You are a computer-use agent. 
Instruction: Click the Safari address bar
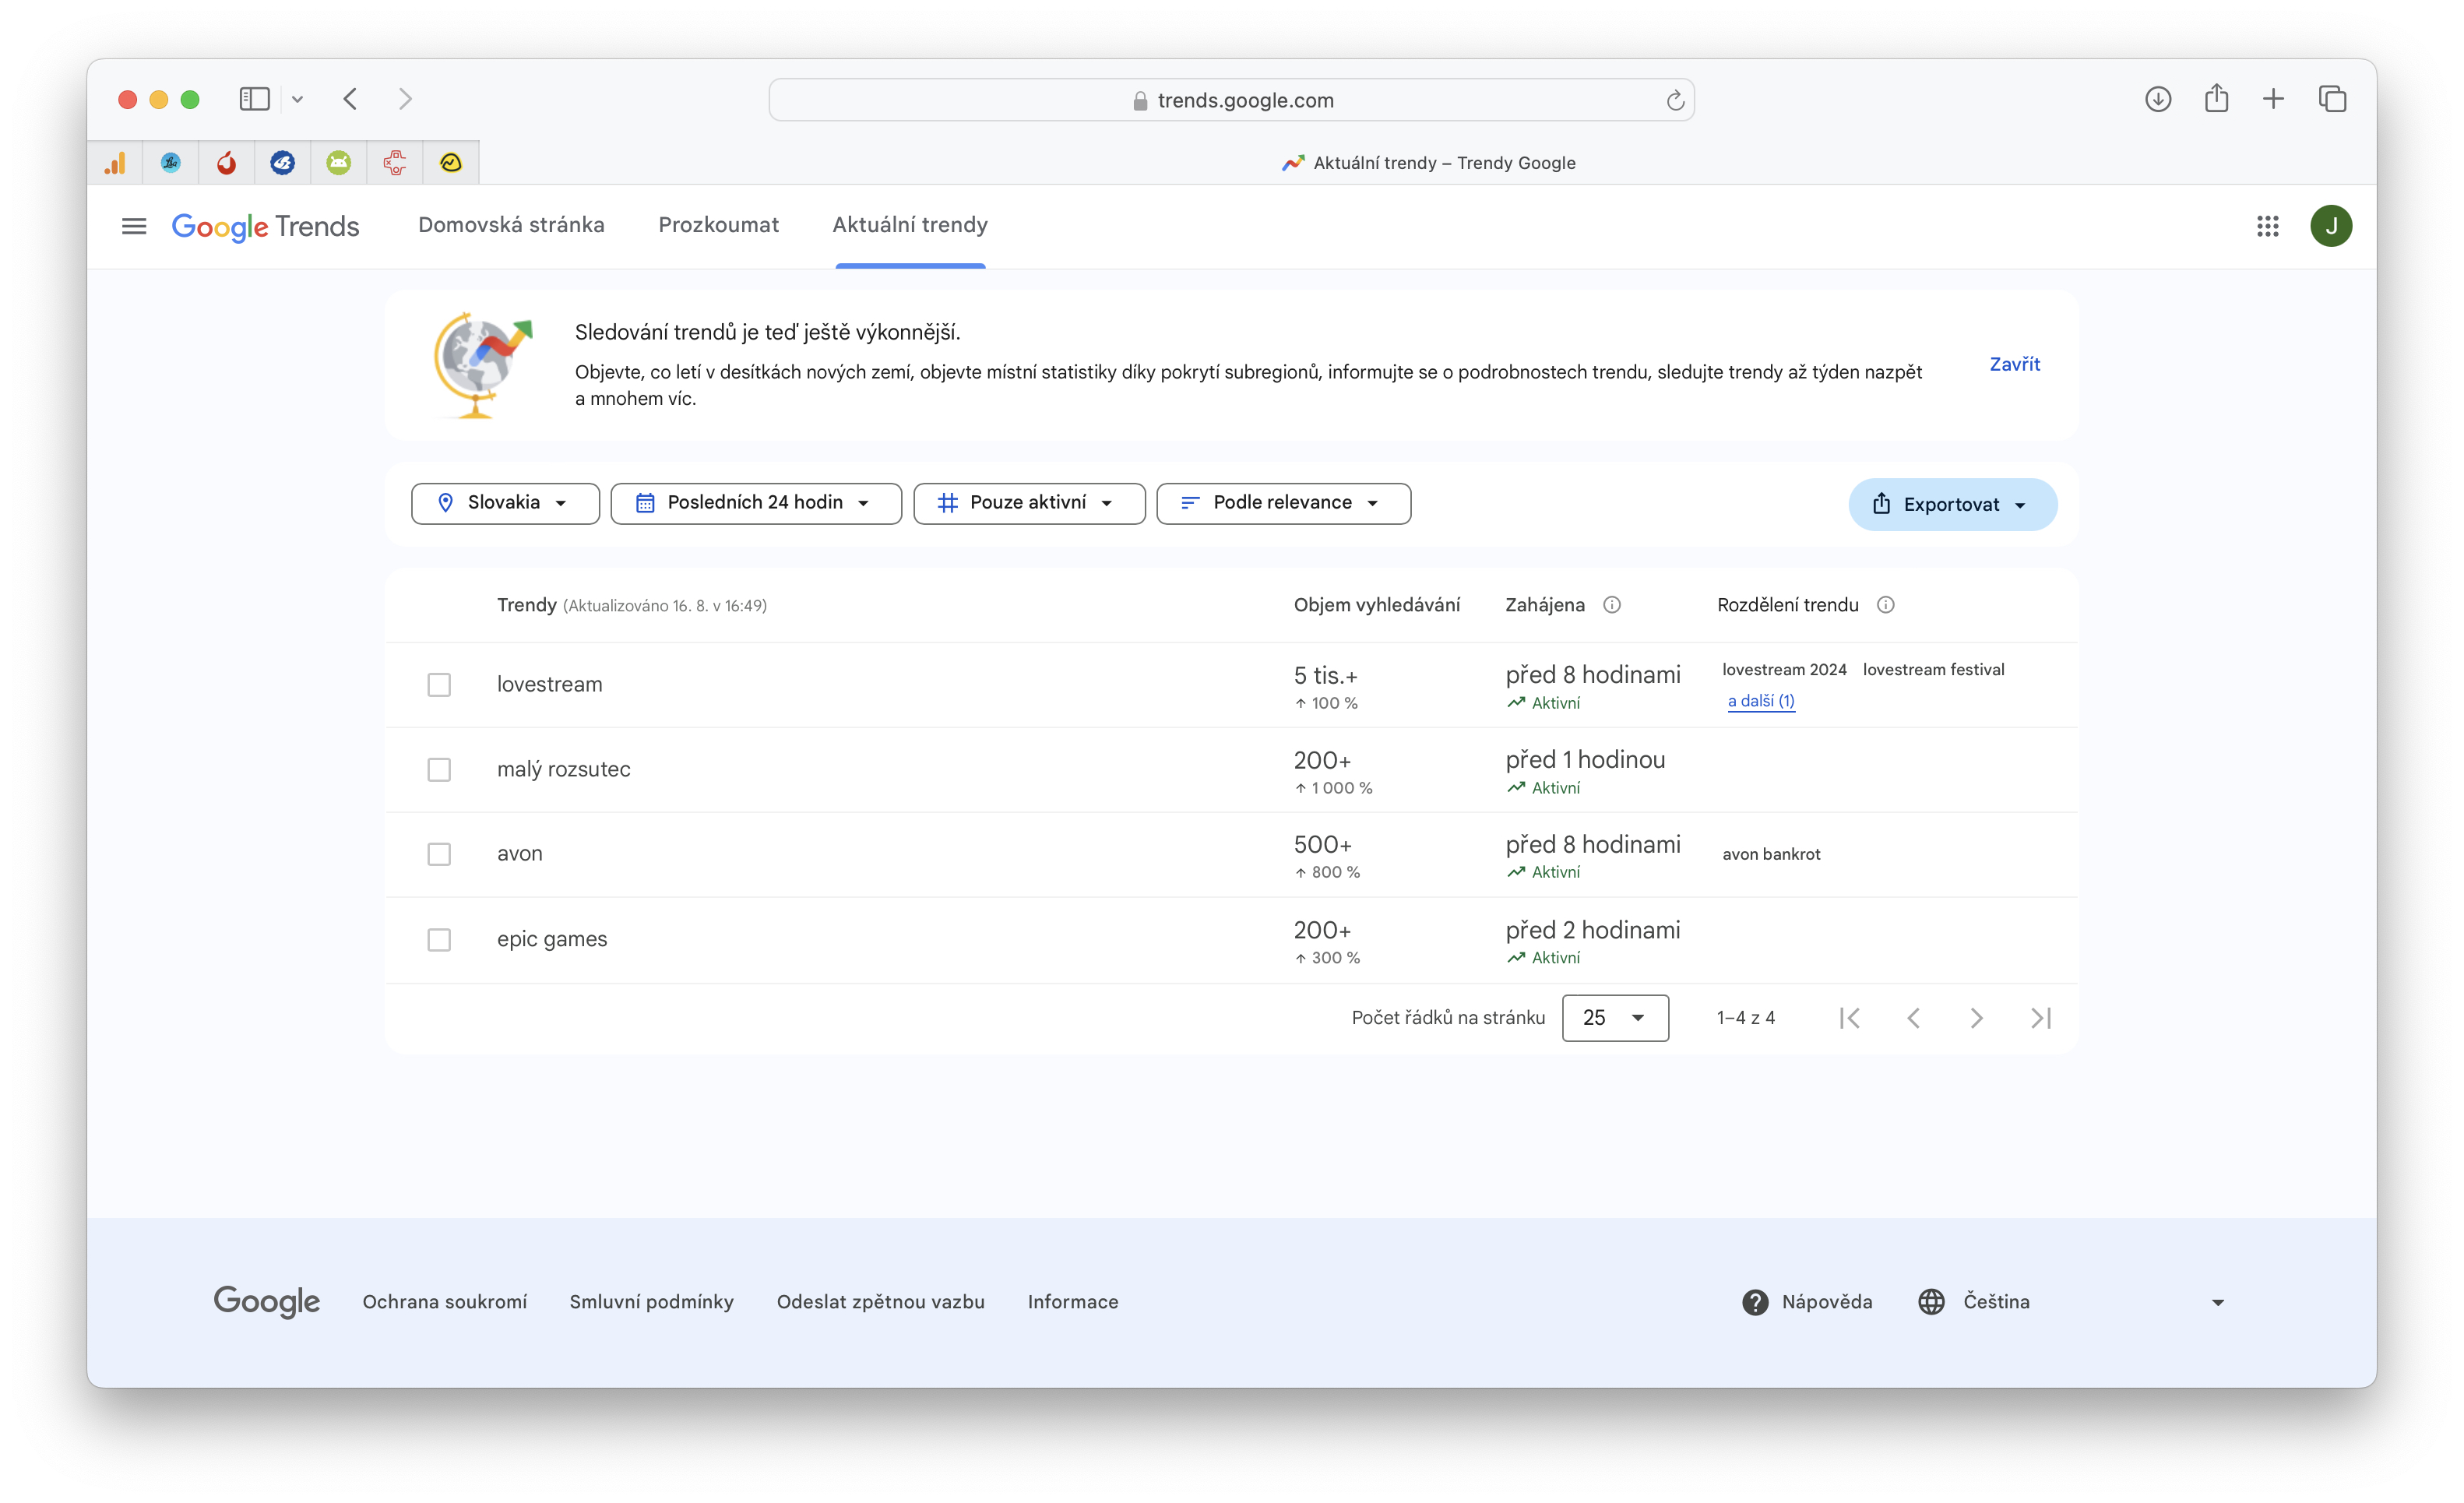pyautogui.click(x=1232, y=100)
